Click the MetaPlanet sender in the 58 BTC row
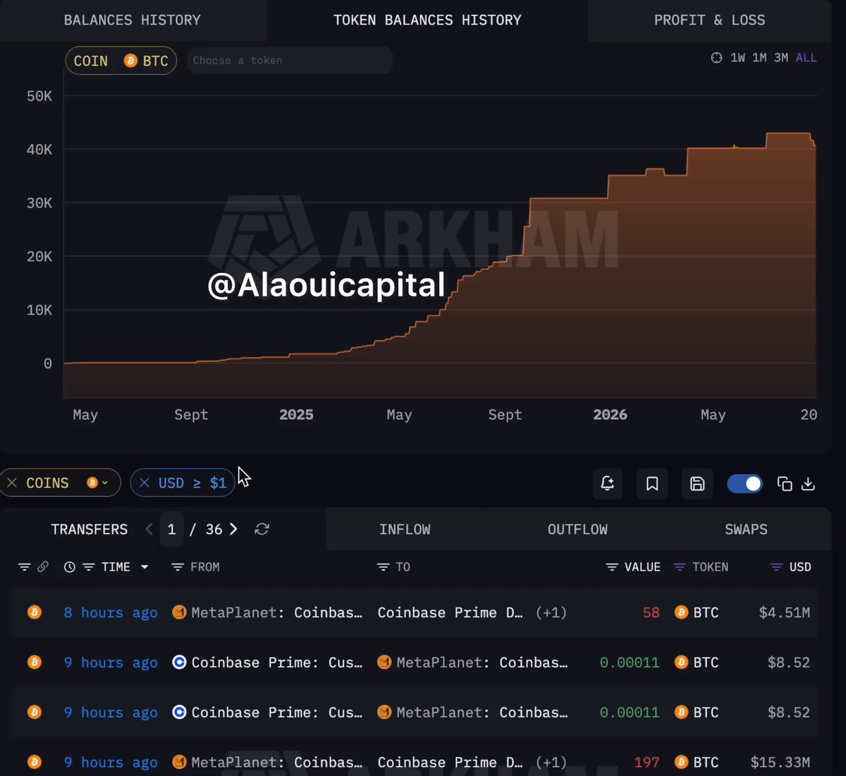 pyautogui.click(x=267, y=612)
